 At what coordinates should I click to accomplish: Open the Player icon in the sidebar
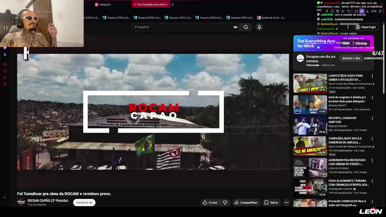click(x=5, y=64)
